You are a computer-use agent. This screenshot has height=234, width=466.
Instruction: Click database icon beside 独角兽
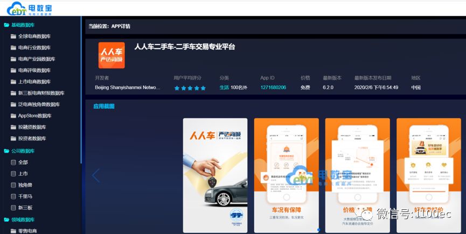pyautogui.click(x=13, y=185)
